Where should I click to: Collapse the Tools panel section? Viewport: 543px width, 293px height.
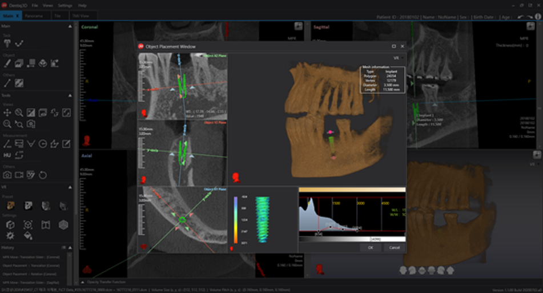tap(70, 95)
